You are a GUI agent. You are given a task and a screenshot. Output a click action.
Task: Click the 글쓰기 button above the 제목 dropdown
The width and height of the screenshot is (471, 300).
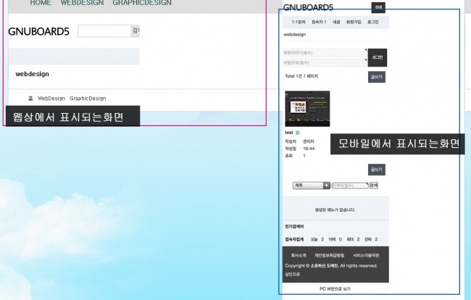click(377, 170)
